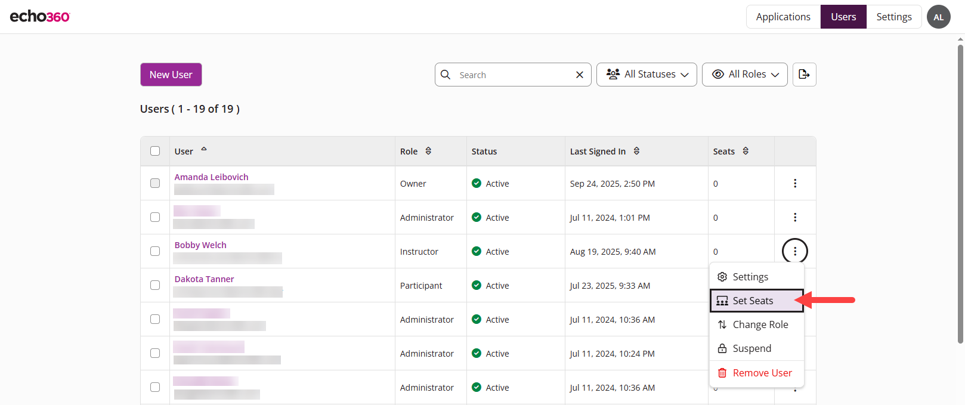Viewport: 965px width, 405px height.
Task: Sort by Last Signed In sort icon
Action: click(x=636, y=152)
